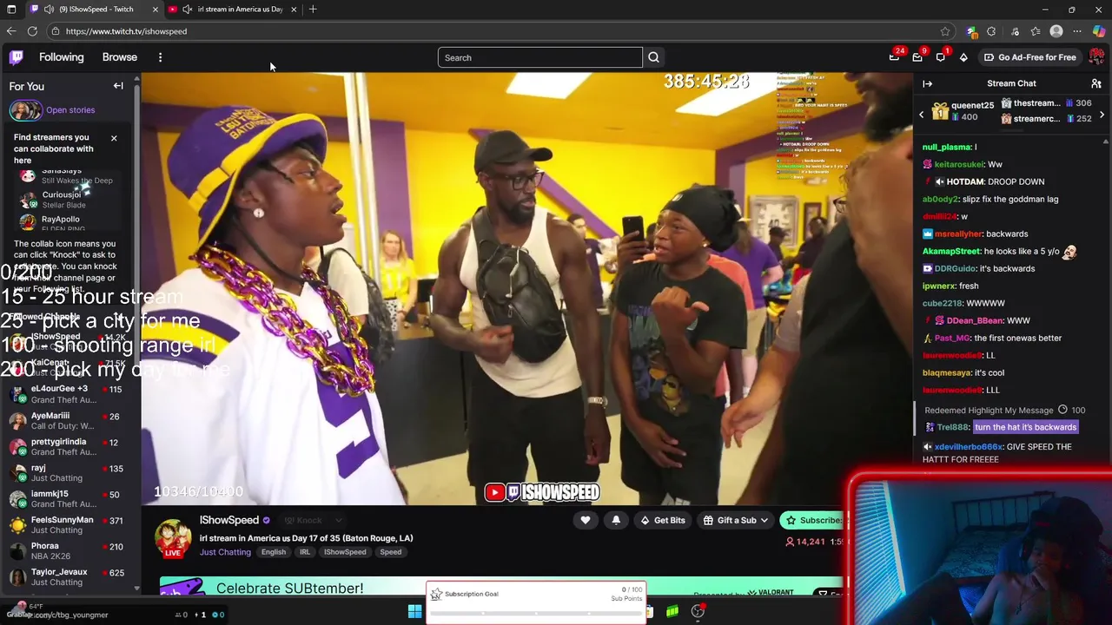The width and height of the screenshot is (1112, 625).
Task: Mute the ISHOWSPEED Twitch tab speaker icon
Action: click(49, 9)
